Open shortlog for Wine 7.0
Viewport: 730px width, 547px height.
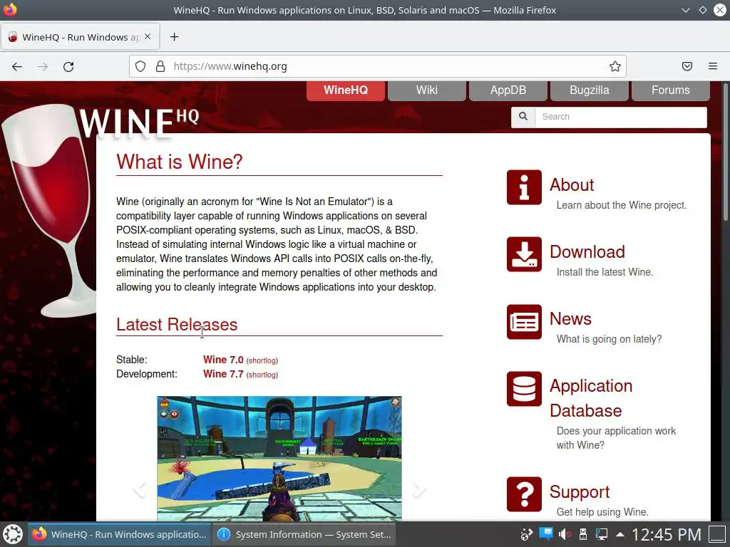point(262,360)
